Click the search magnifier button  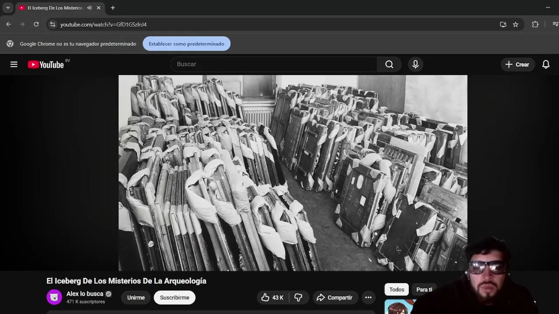pos(389,65)
